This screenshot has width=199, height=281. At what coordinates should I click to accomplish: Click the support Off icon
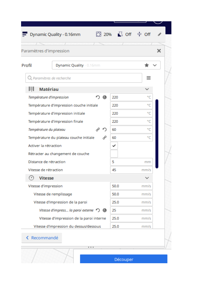[x=120, y=34]
